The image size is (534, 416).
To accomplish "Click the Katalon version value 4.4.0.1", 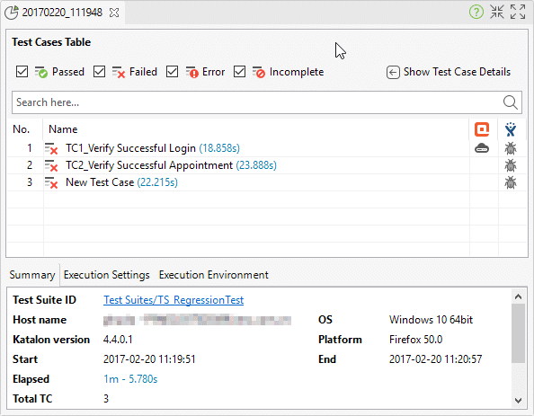I will [x=118, y=340].
